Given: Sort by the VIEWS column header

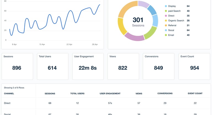Looking at the screenshot, I should coord(139,94).
